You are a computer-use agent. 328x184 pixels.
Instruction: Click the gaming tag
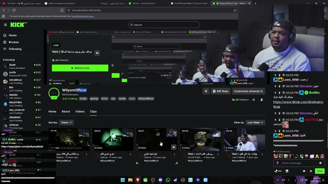(x=94, y=99)
